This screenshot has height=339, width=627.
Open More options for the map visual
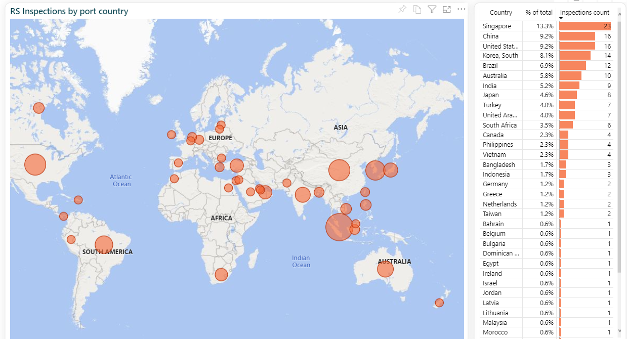pos(461,9)
